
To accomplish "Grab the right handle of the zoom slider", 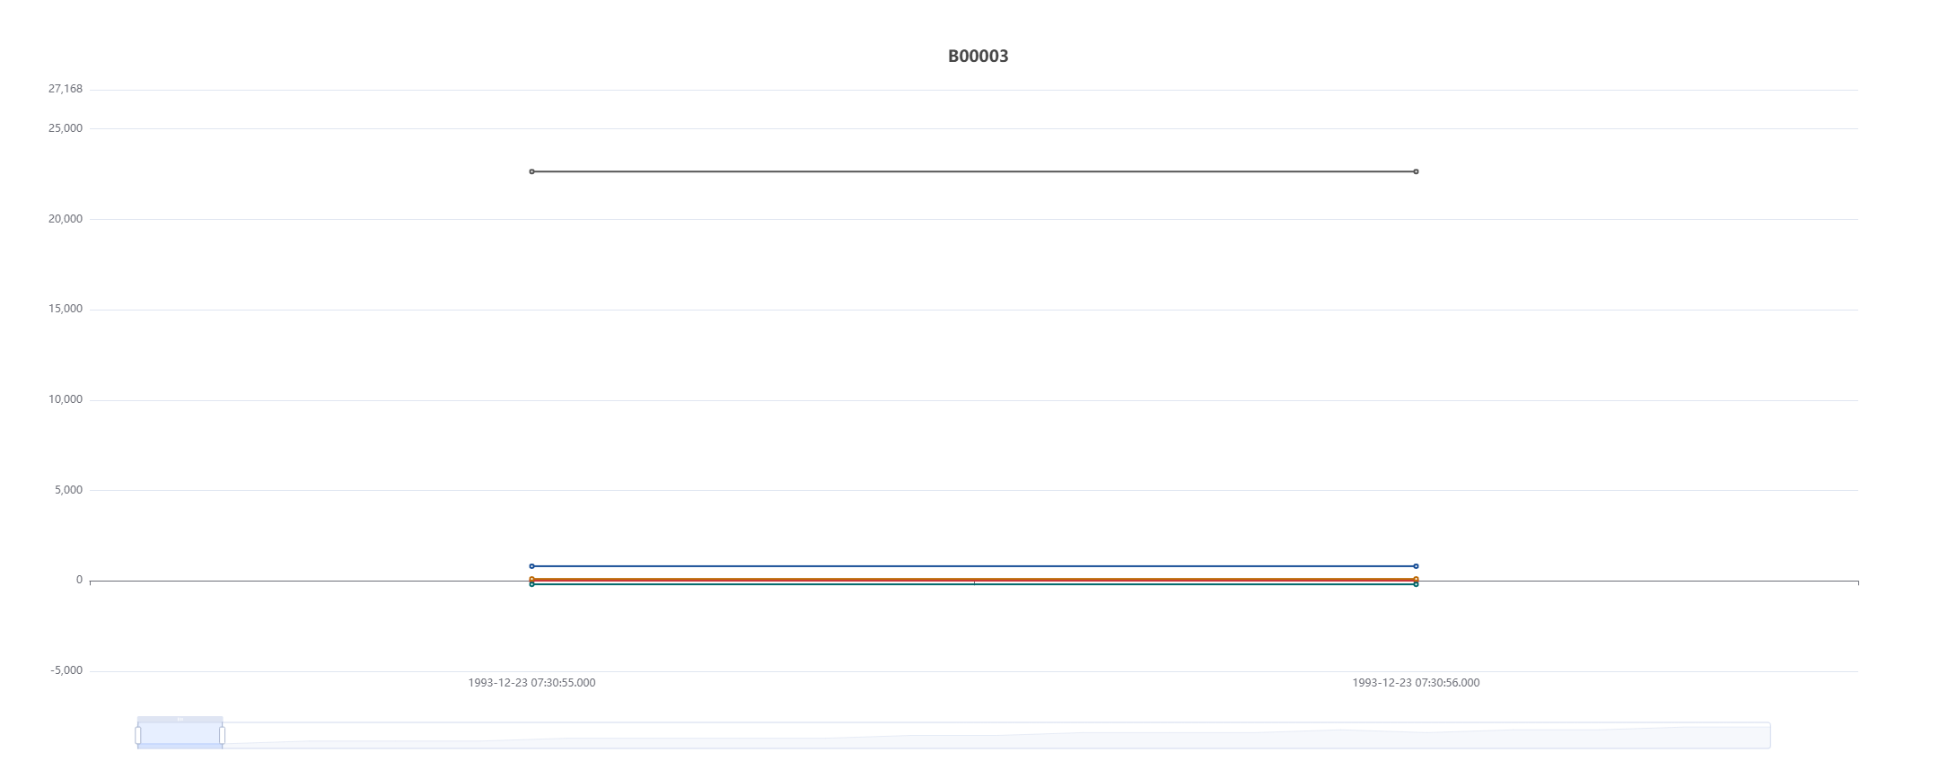I will (222, 736).
